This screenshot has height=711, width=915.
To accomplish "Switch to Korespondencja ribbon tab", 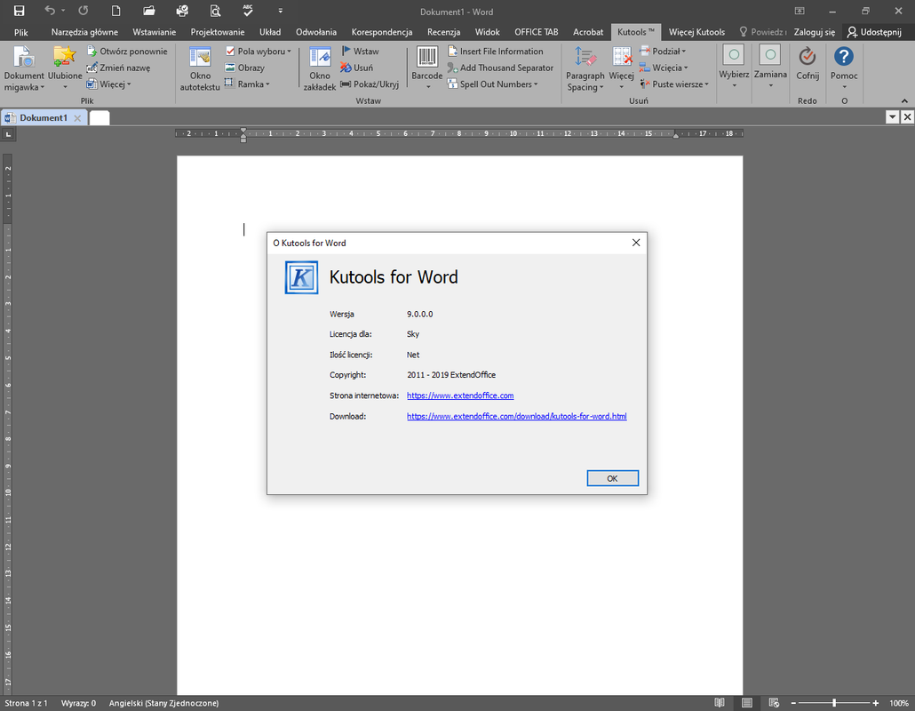I will [382, 32].
